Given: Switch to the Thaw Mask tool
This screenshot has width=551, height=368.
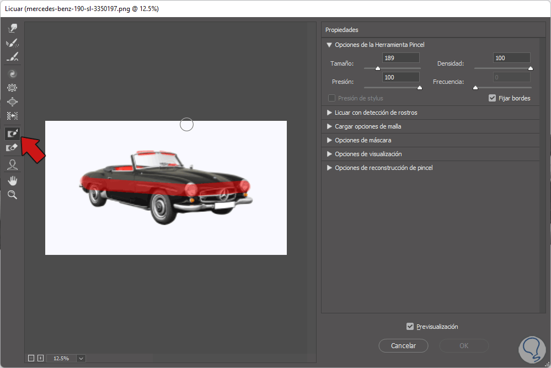Looking at the screenshot, I should (x=12, y=147).
